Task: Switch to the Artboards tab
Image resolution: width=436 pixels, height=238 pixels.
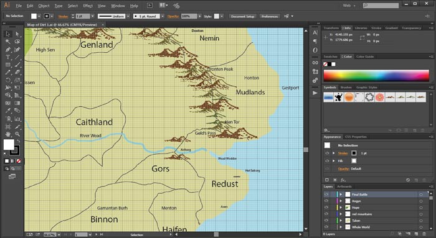Action: [344, 186]
